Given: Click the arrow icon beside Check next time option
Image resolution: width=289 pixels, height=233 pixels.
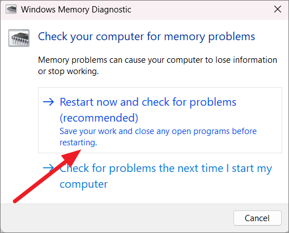Looking at the screenshot, I should click(48, 167).
